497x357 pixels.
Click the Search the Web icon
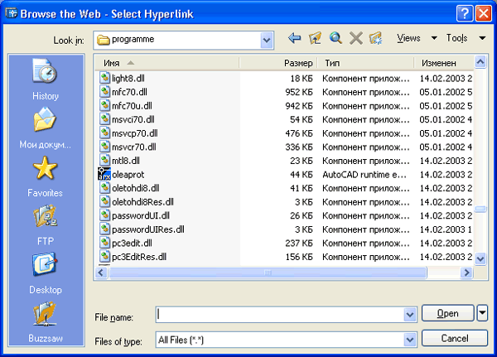point(335,38)
